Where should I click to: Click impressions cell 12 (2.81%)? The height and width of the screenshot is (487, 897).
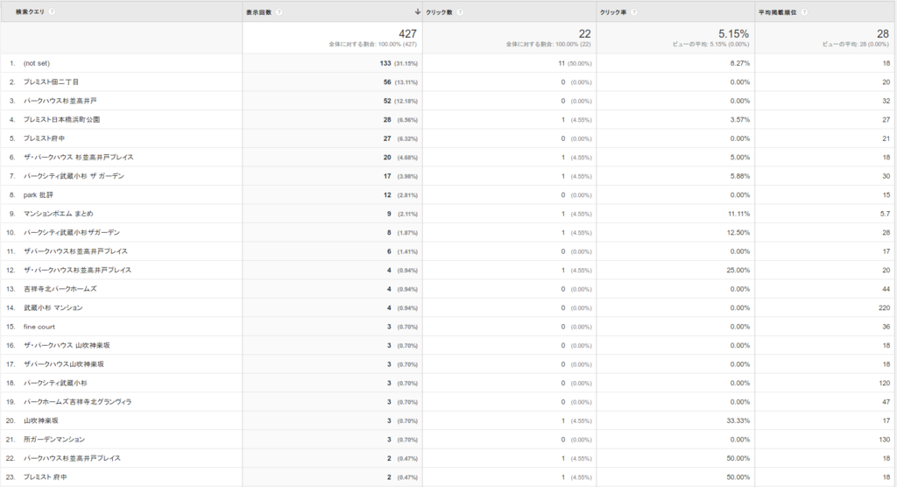click(400, 195)
